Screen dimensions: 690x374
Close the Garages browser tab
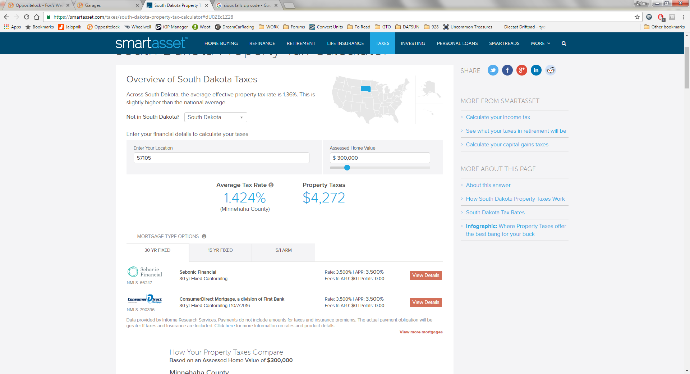(x=137, y=5)
